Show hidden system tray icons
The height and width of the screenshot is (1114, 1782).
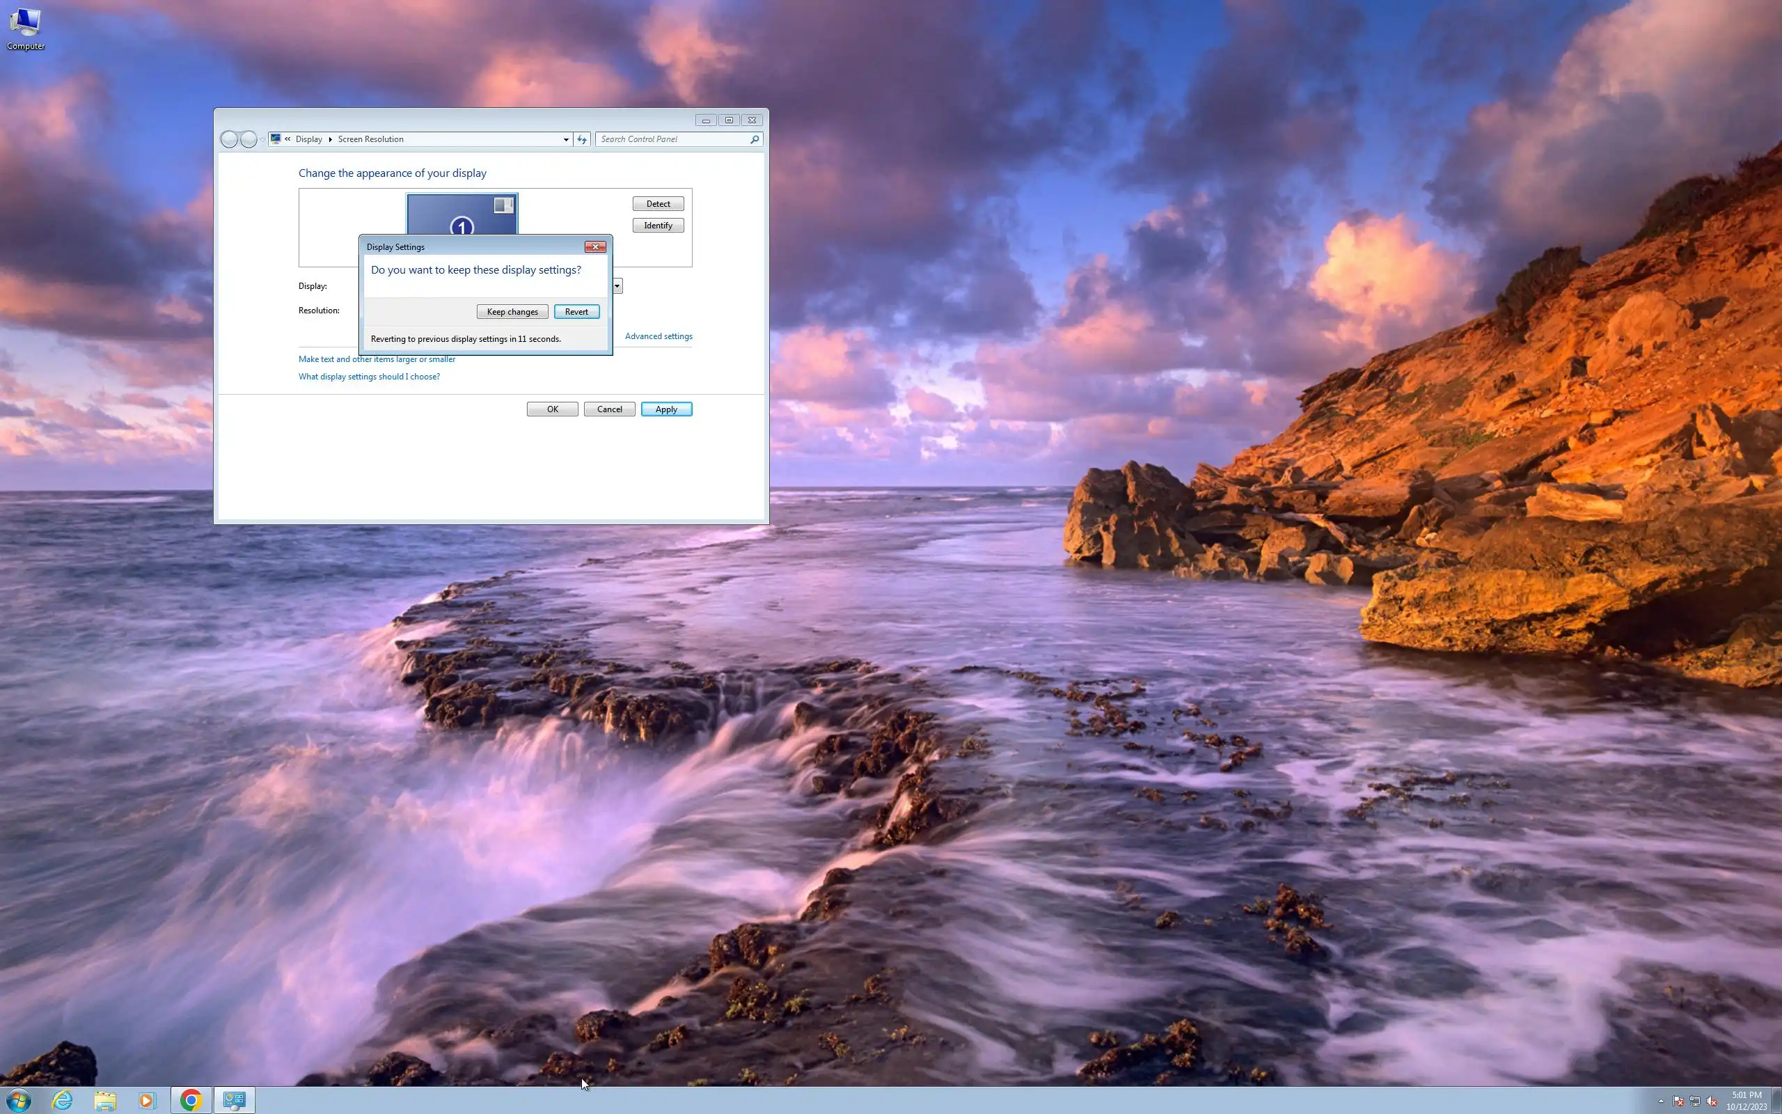1660,1101
